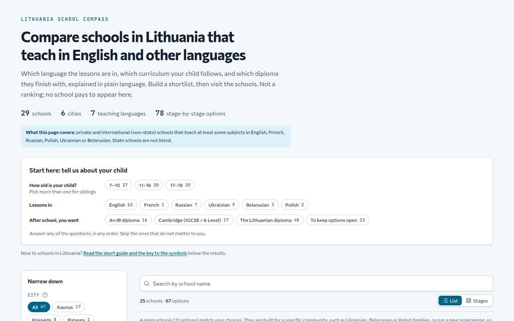
Task: Select English lessons chip
Action: 121,205
